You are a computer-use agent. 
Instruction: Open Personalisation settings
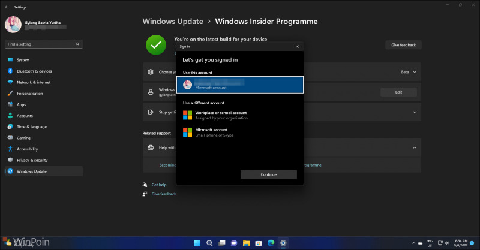tap(44, 94)
